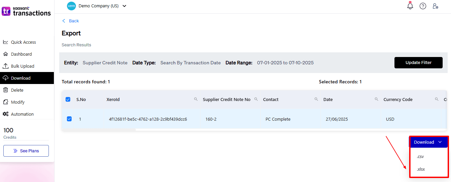Click the table's horizontal scrollbar
The image size is (451, 182).
(98, 130)
